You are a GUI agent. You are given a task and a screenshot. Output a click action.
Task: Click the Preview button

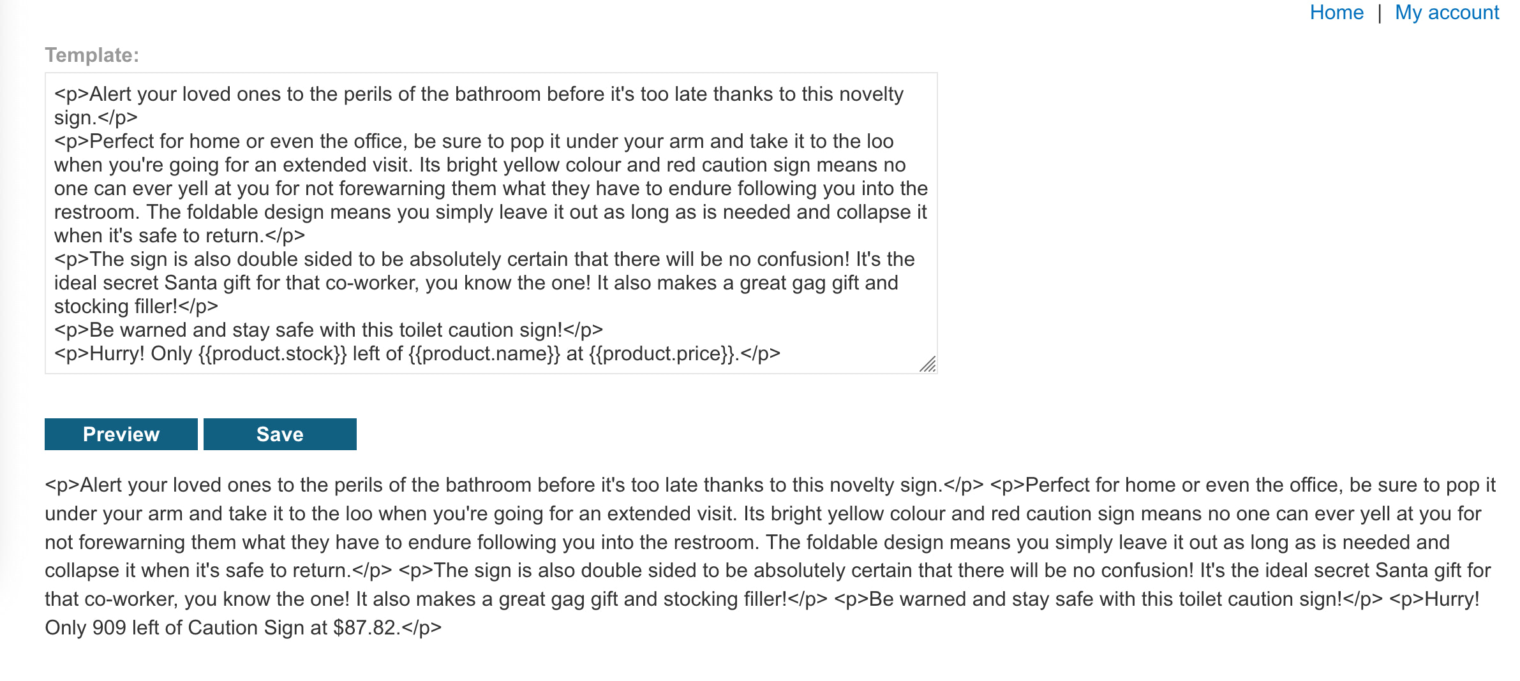click(121, 434)
